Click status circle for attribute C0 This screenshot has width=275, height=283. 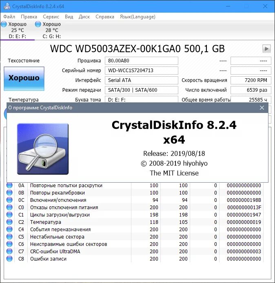coord(9,208)
